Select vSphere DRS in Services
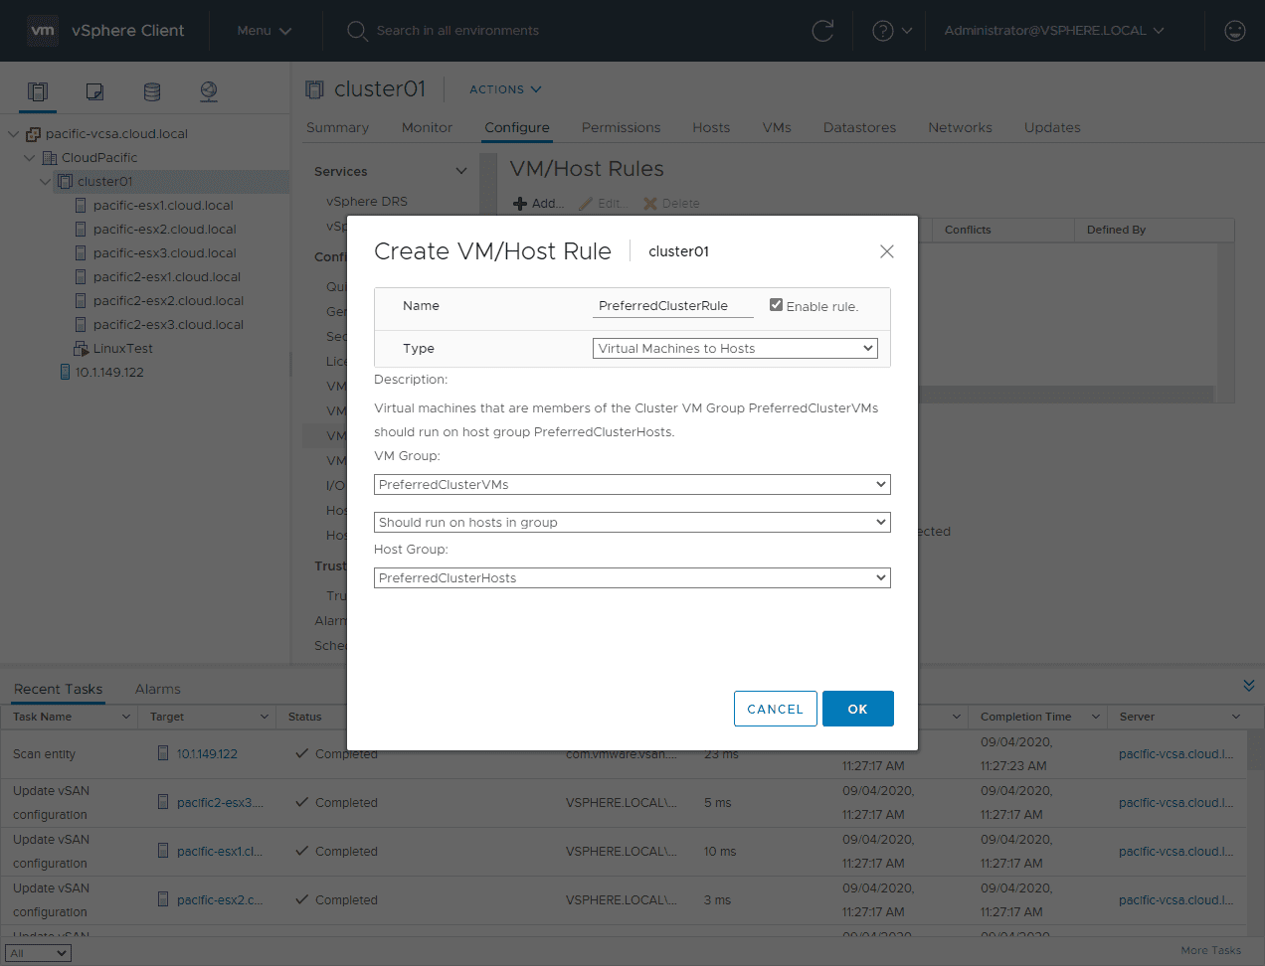The image size is (1265, 966). [x=367, y=201]
